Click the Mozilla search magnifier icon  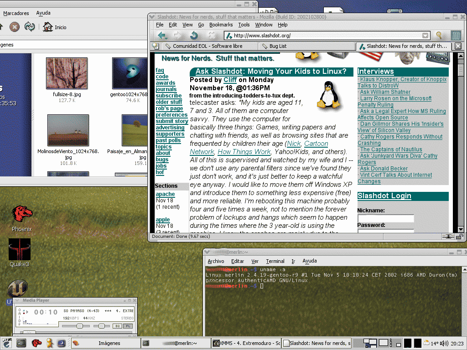pos(439,36)
